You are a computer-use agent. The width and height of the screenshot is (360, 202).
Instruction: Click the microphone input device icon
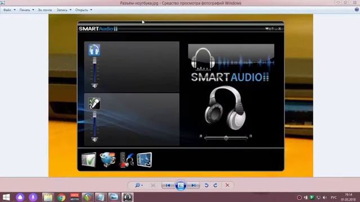(94, 103)
